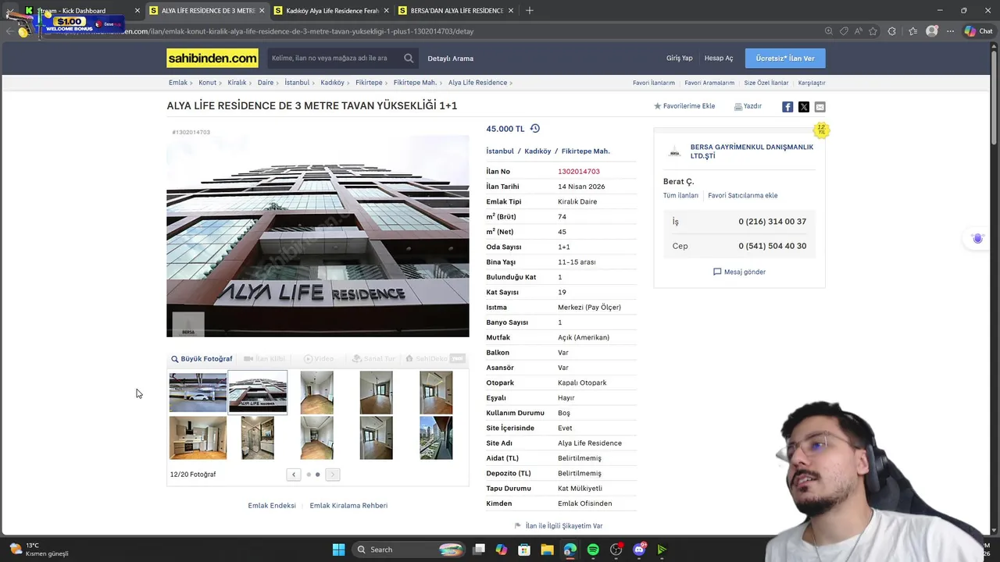Expand the Kadıköy breadcrumb arrow
This screenshot has height=562, width=1000.
pos(349,83)
